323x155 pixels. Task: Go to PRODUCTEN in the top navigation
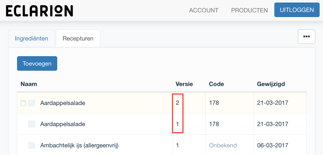pyautogui.click(x=249, y=10)
